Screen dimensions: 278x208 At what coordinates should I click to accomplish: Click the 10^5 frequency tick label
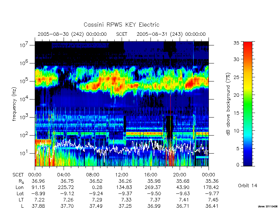tap(24, 81)
